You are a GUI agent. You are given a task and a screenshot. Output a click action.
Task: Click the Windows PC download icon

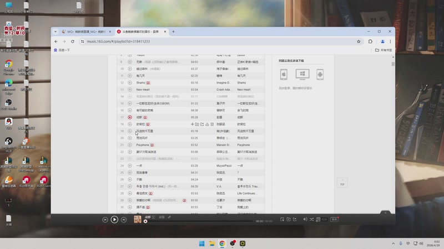tap(302, 74)
